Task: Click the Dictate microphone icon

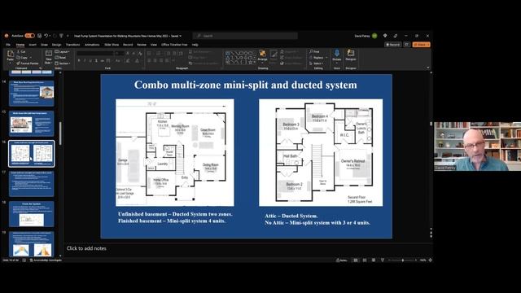Action: [336, 53]
